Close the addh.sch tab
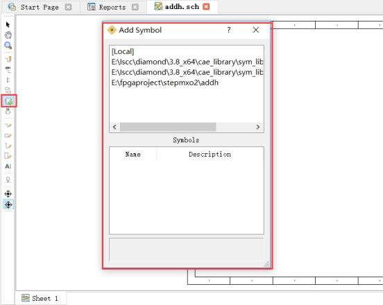This screenshot has height=305, width=383. 206,7
